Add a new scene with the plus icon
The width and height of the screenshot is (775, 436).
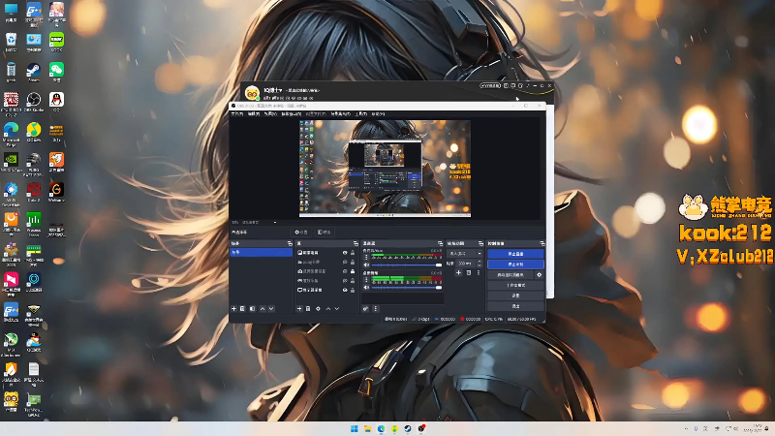(x=233, y=308)
